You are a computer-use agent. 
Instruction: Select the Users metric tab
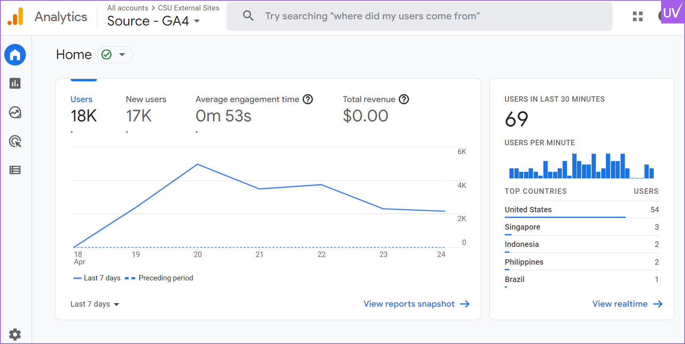pos(81,99)
